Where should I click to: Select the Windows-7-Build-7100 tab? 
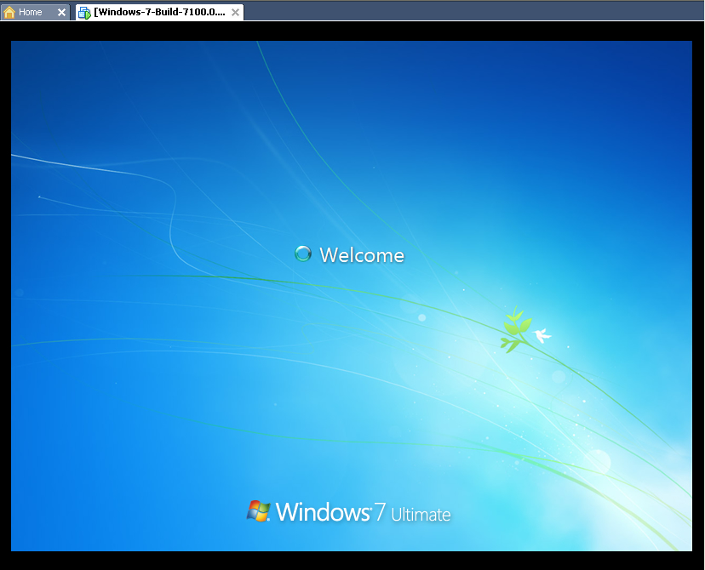coord(159,13)
